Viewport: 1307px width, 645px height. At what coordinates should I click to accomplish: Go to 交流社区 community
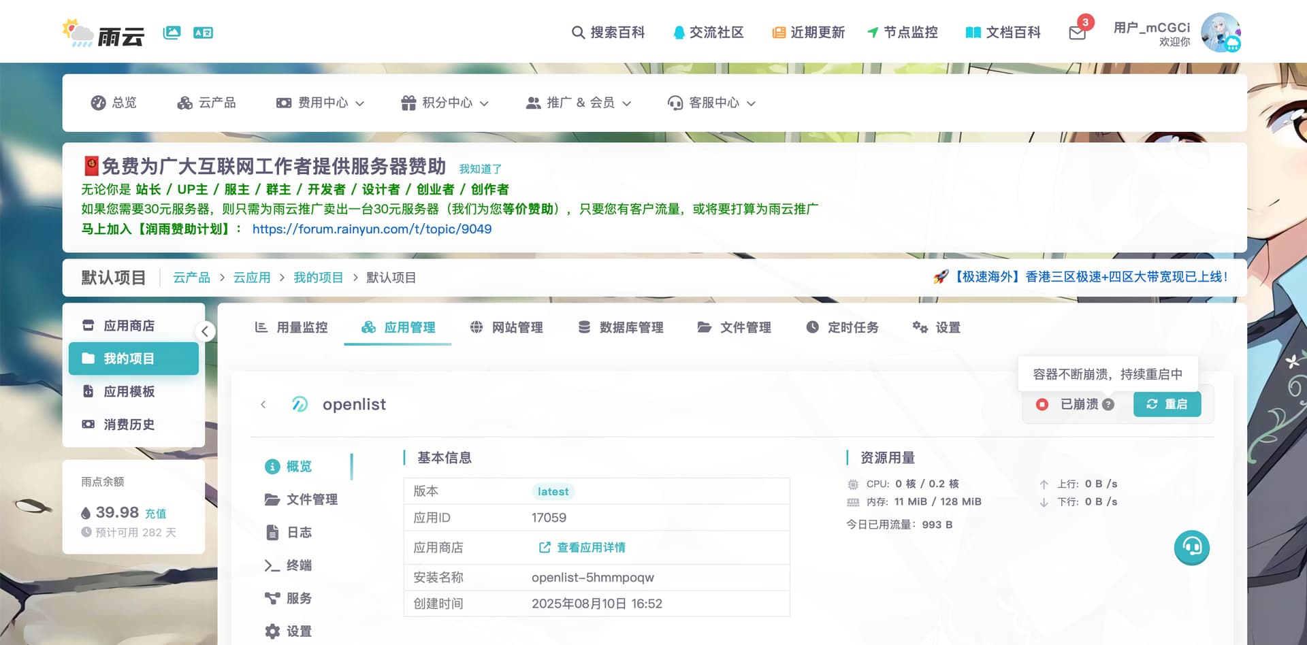point(708,32)
